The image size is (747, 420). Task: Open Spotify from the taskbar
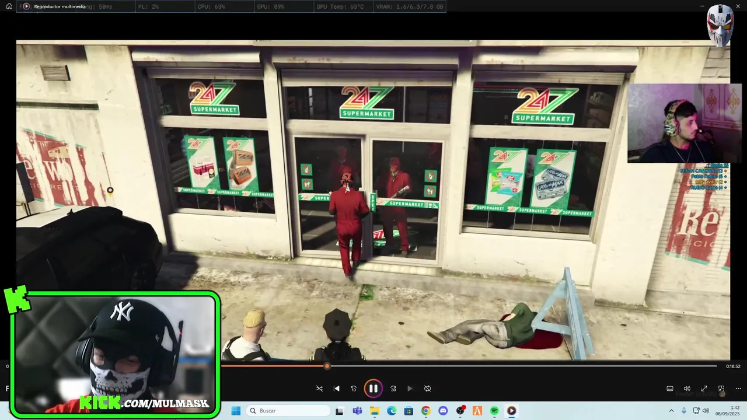click(494, 411)
